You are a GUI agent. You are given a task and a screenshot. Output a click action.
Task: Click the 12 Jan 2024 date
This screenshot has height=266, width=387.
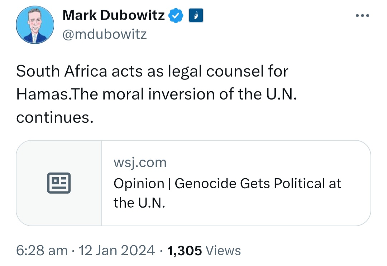coord(116,251)
